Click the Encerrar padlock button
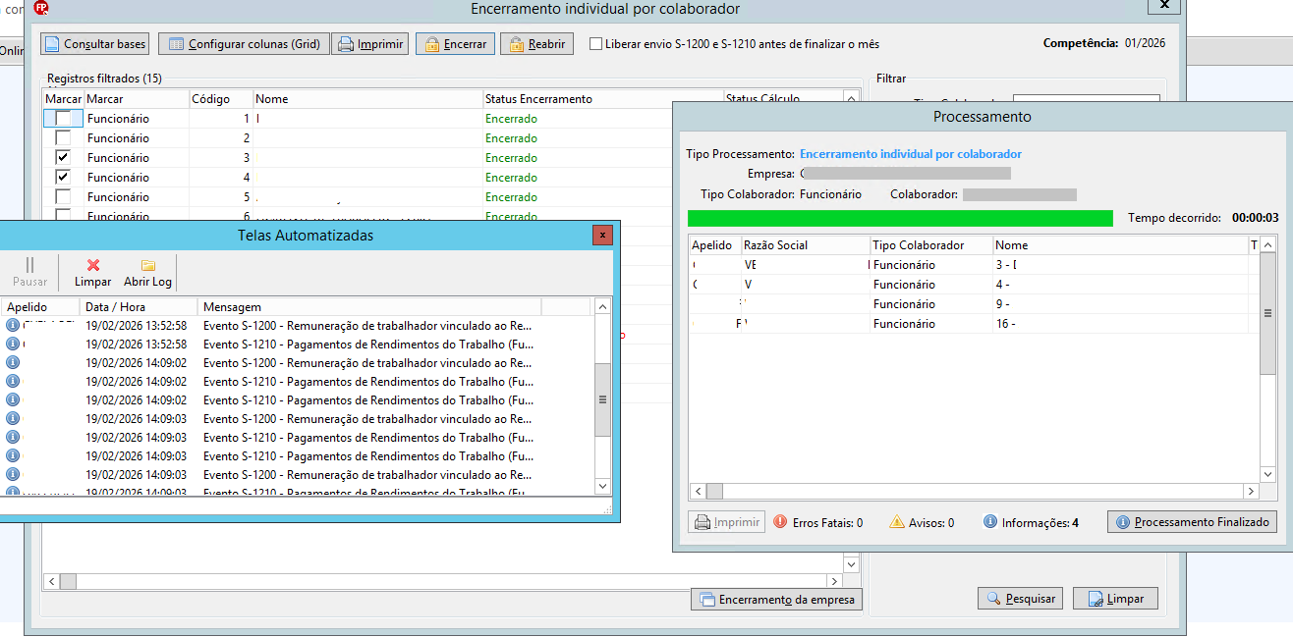Image resolution: width=1293 pixels, height=637 pixels. (x=455, y=44)
